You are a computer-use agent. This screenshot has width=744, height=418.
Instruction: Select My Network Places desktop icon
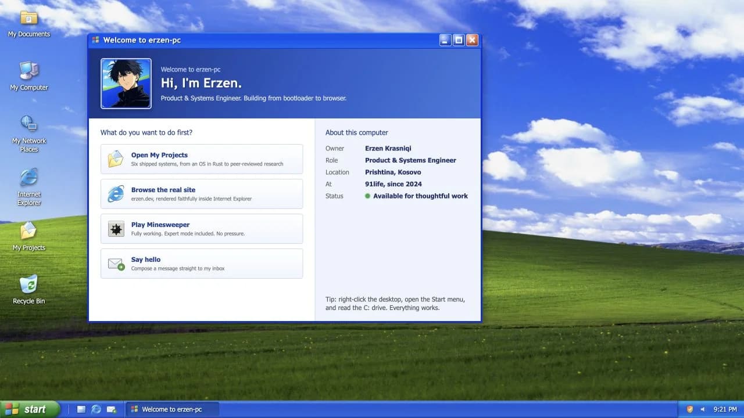(x=29, y=134)
